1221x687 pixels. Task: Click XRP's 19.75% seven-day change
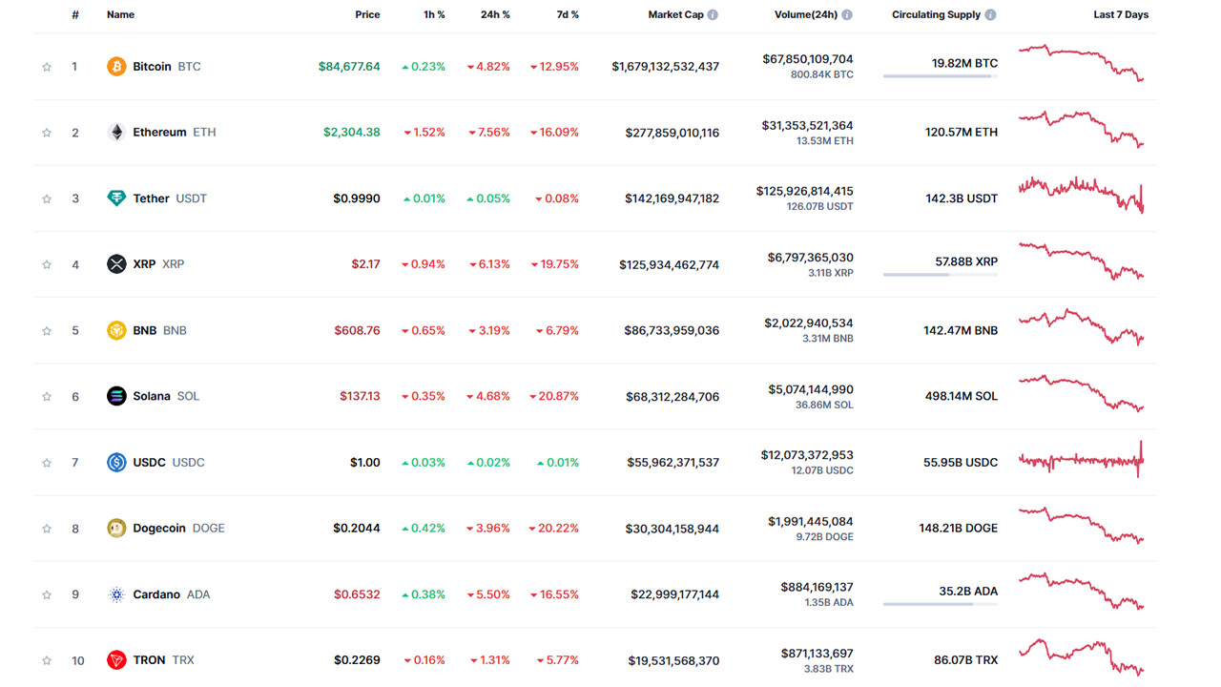(554, 264)
